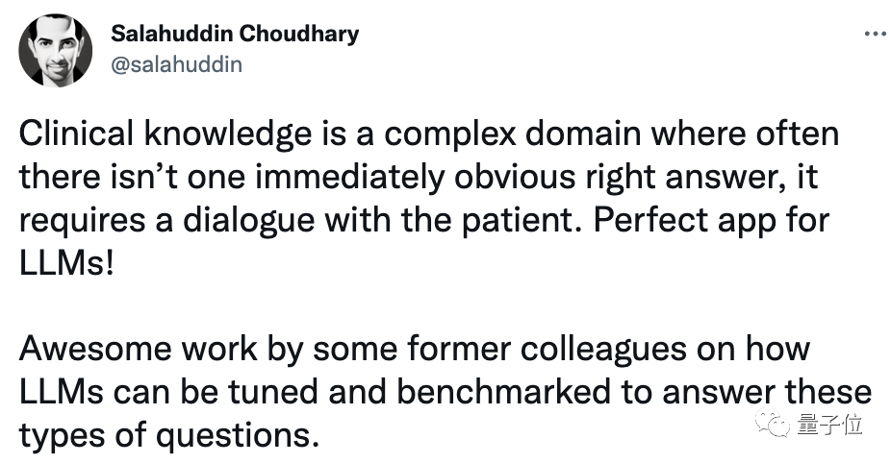Open the Salahuddin Choudhary display name link
This screenshot has height=463, width=891.
(236, 34)
